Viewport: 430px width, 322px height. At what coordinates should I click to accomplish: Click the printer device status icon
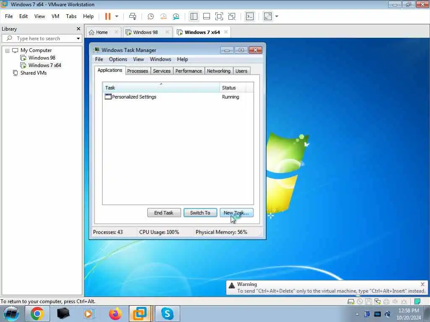386,302
